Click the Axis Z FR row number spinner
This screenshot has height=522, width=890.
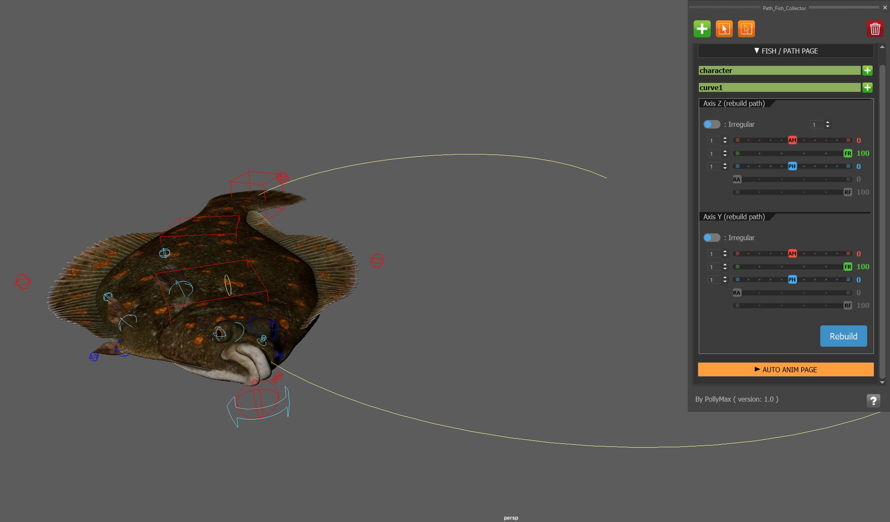point(717,154)
